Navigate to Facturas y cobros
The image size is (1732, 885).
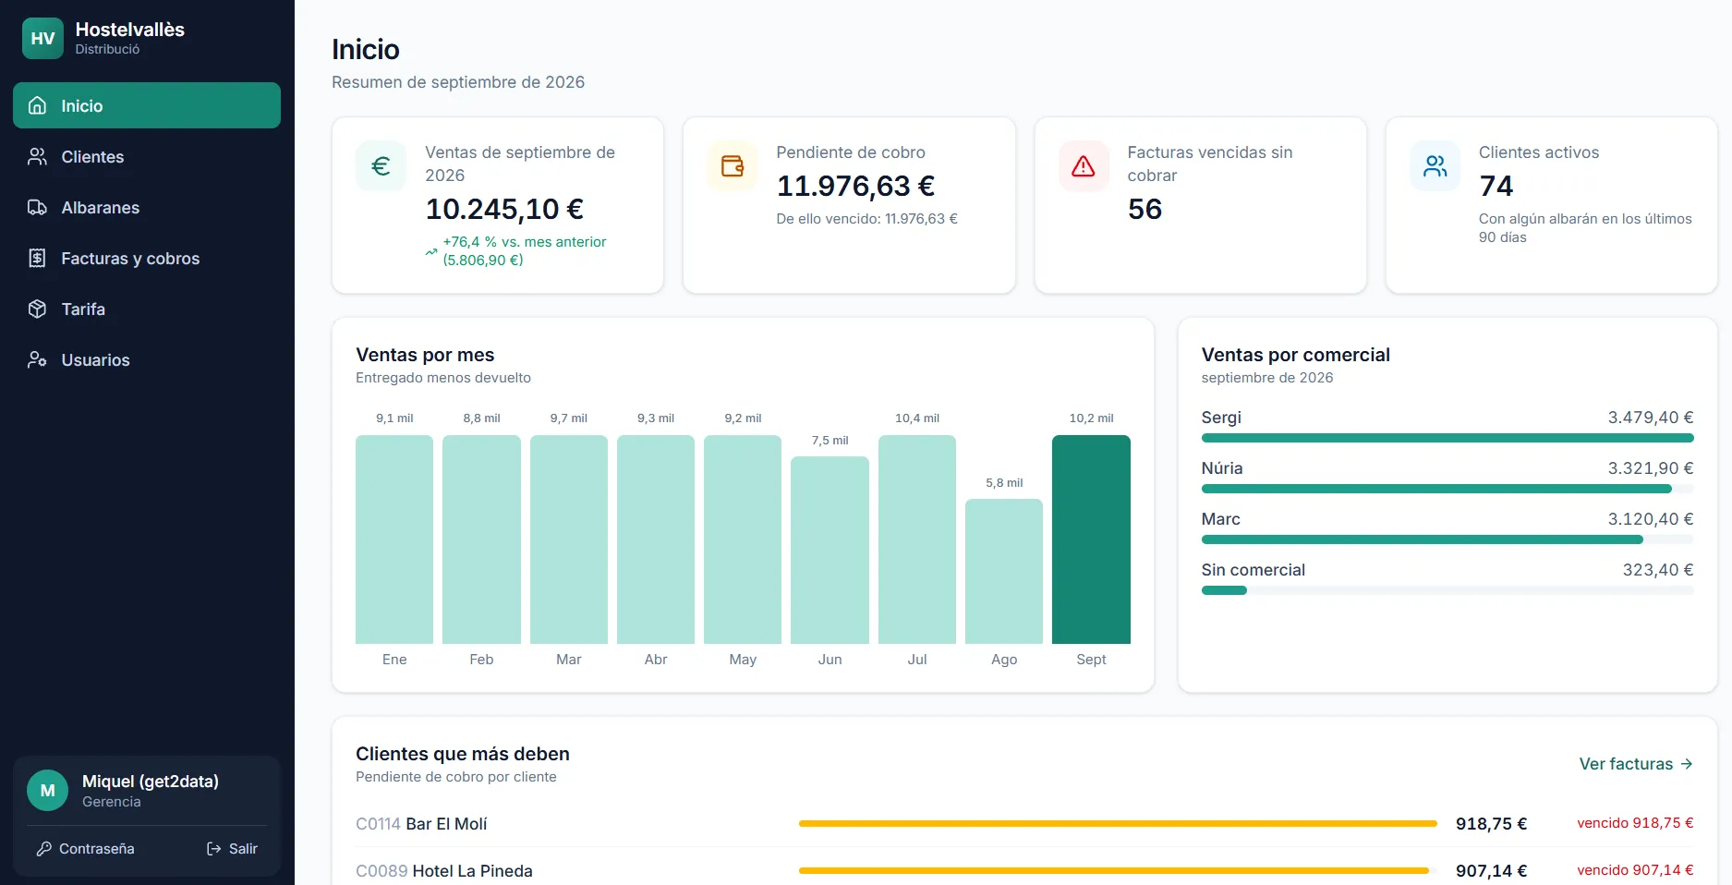click(x=147, y=258)
